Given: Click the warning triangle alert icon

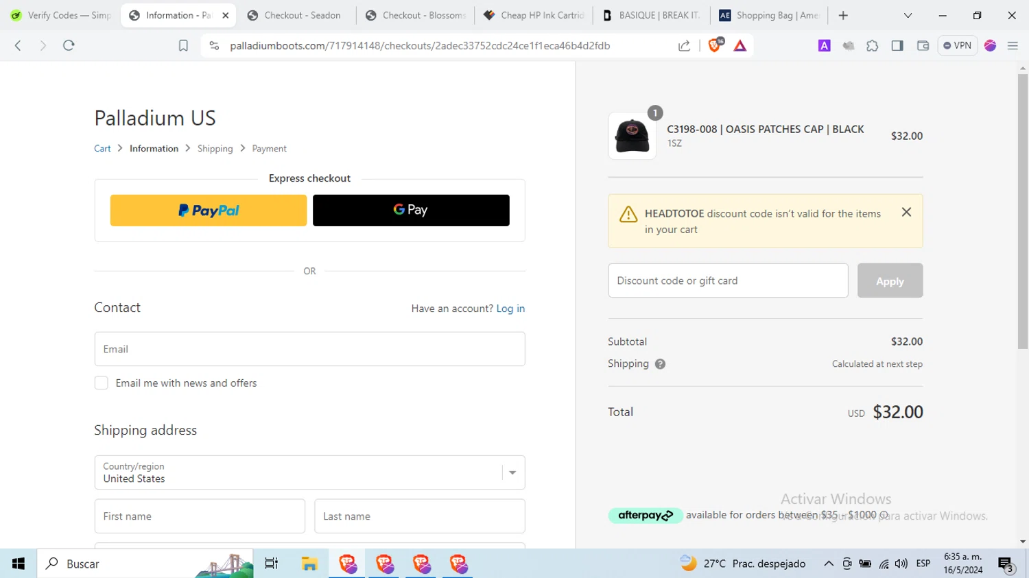Looking at the screenshot, I should [x=628, y=215].
